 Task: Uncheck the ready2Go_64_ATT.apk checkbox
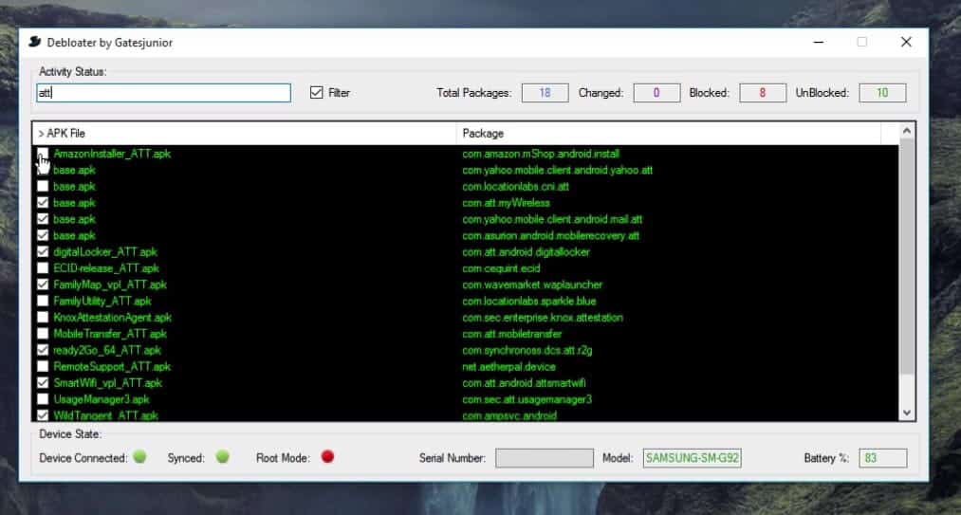43,350
